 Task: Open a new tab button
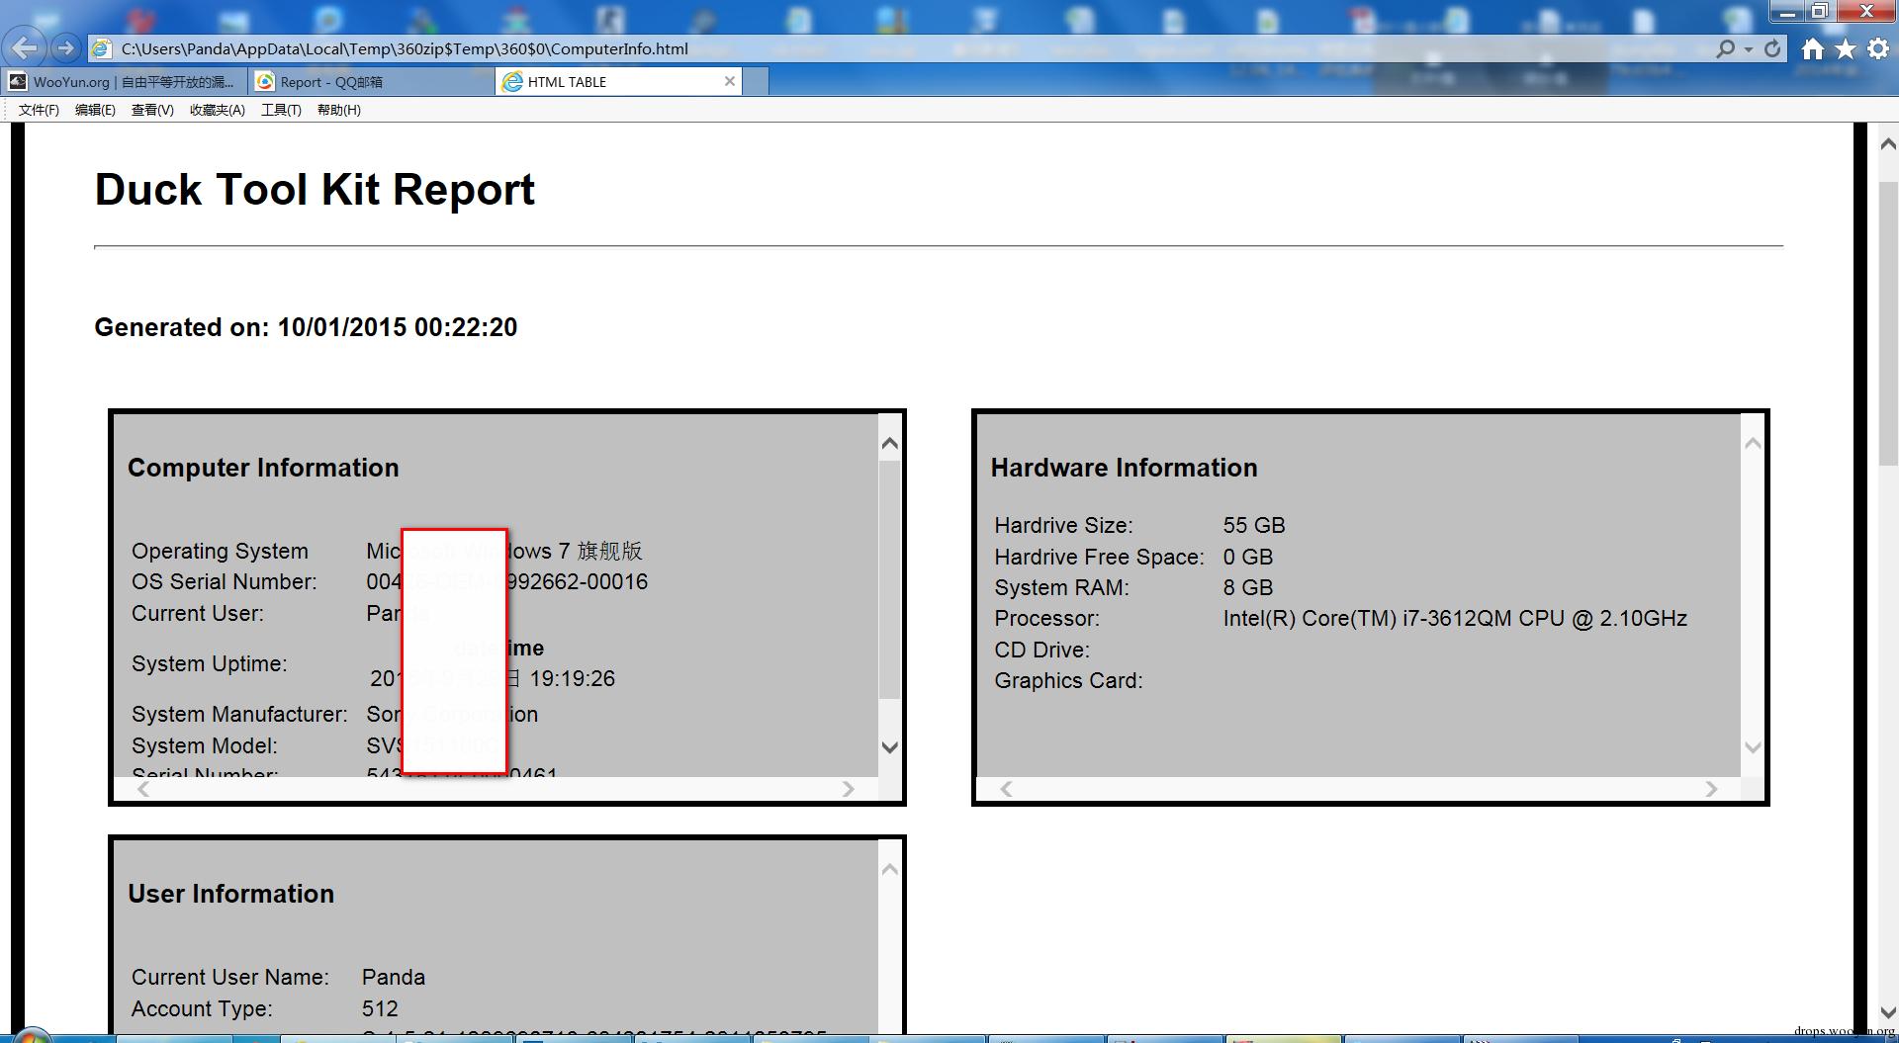coord(756,82)
